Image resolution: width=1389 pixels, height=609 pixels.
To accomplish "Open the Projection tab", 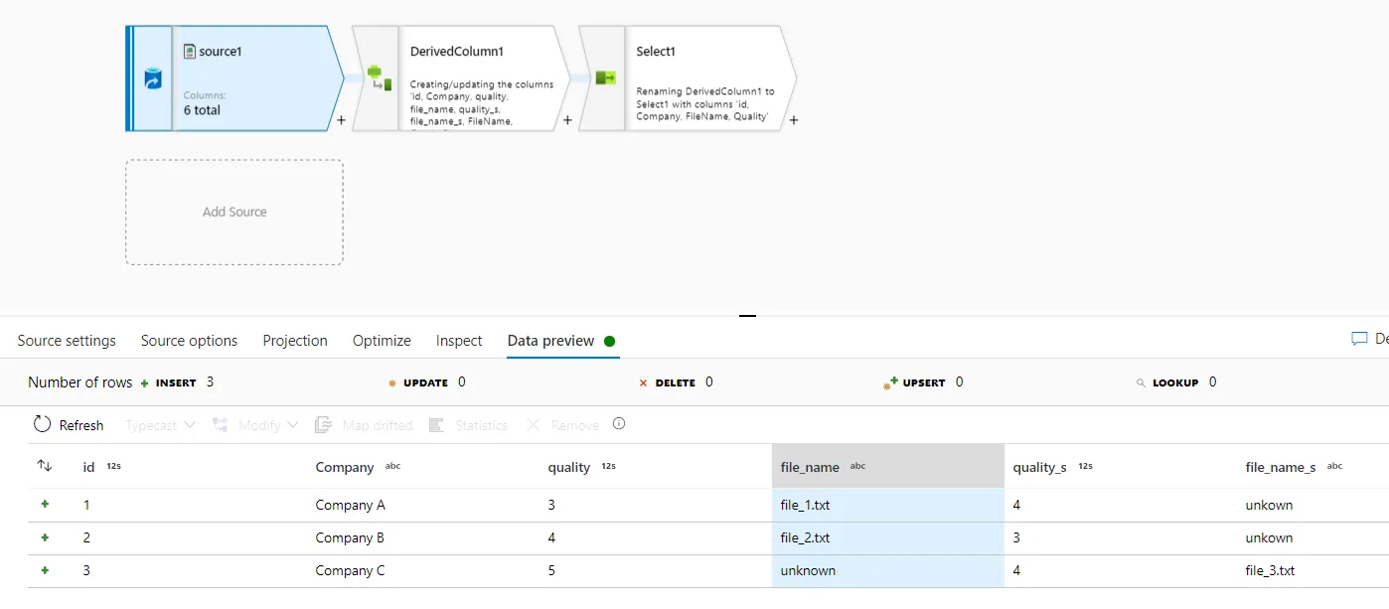I will pos(295,341).
